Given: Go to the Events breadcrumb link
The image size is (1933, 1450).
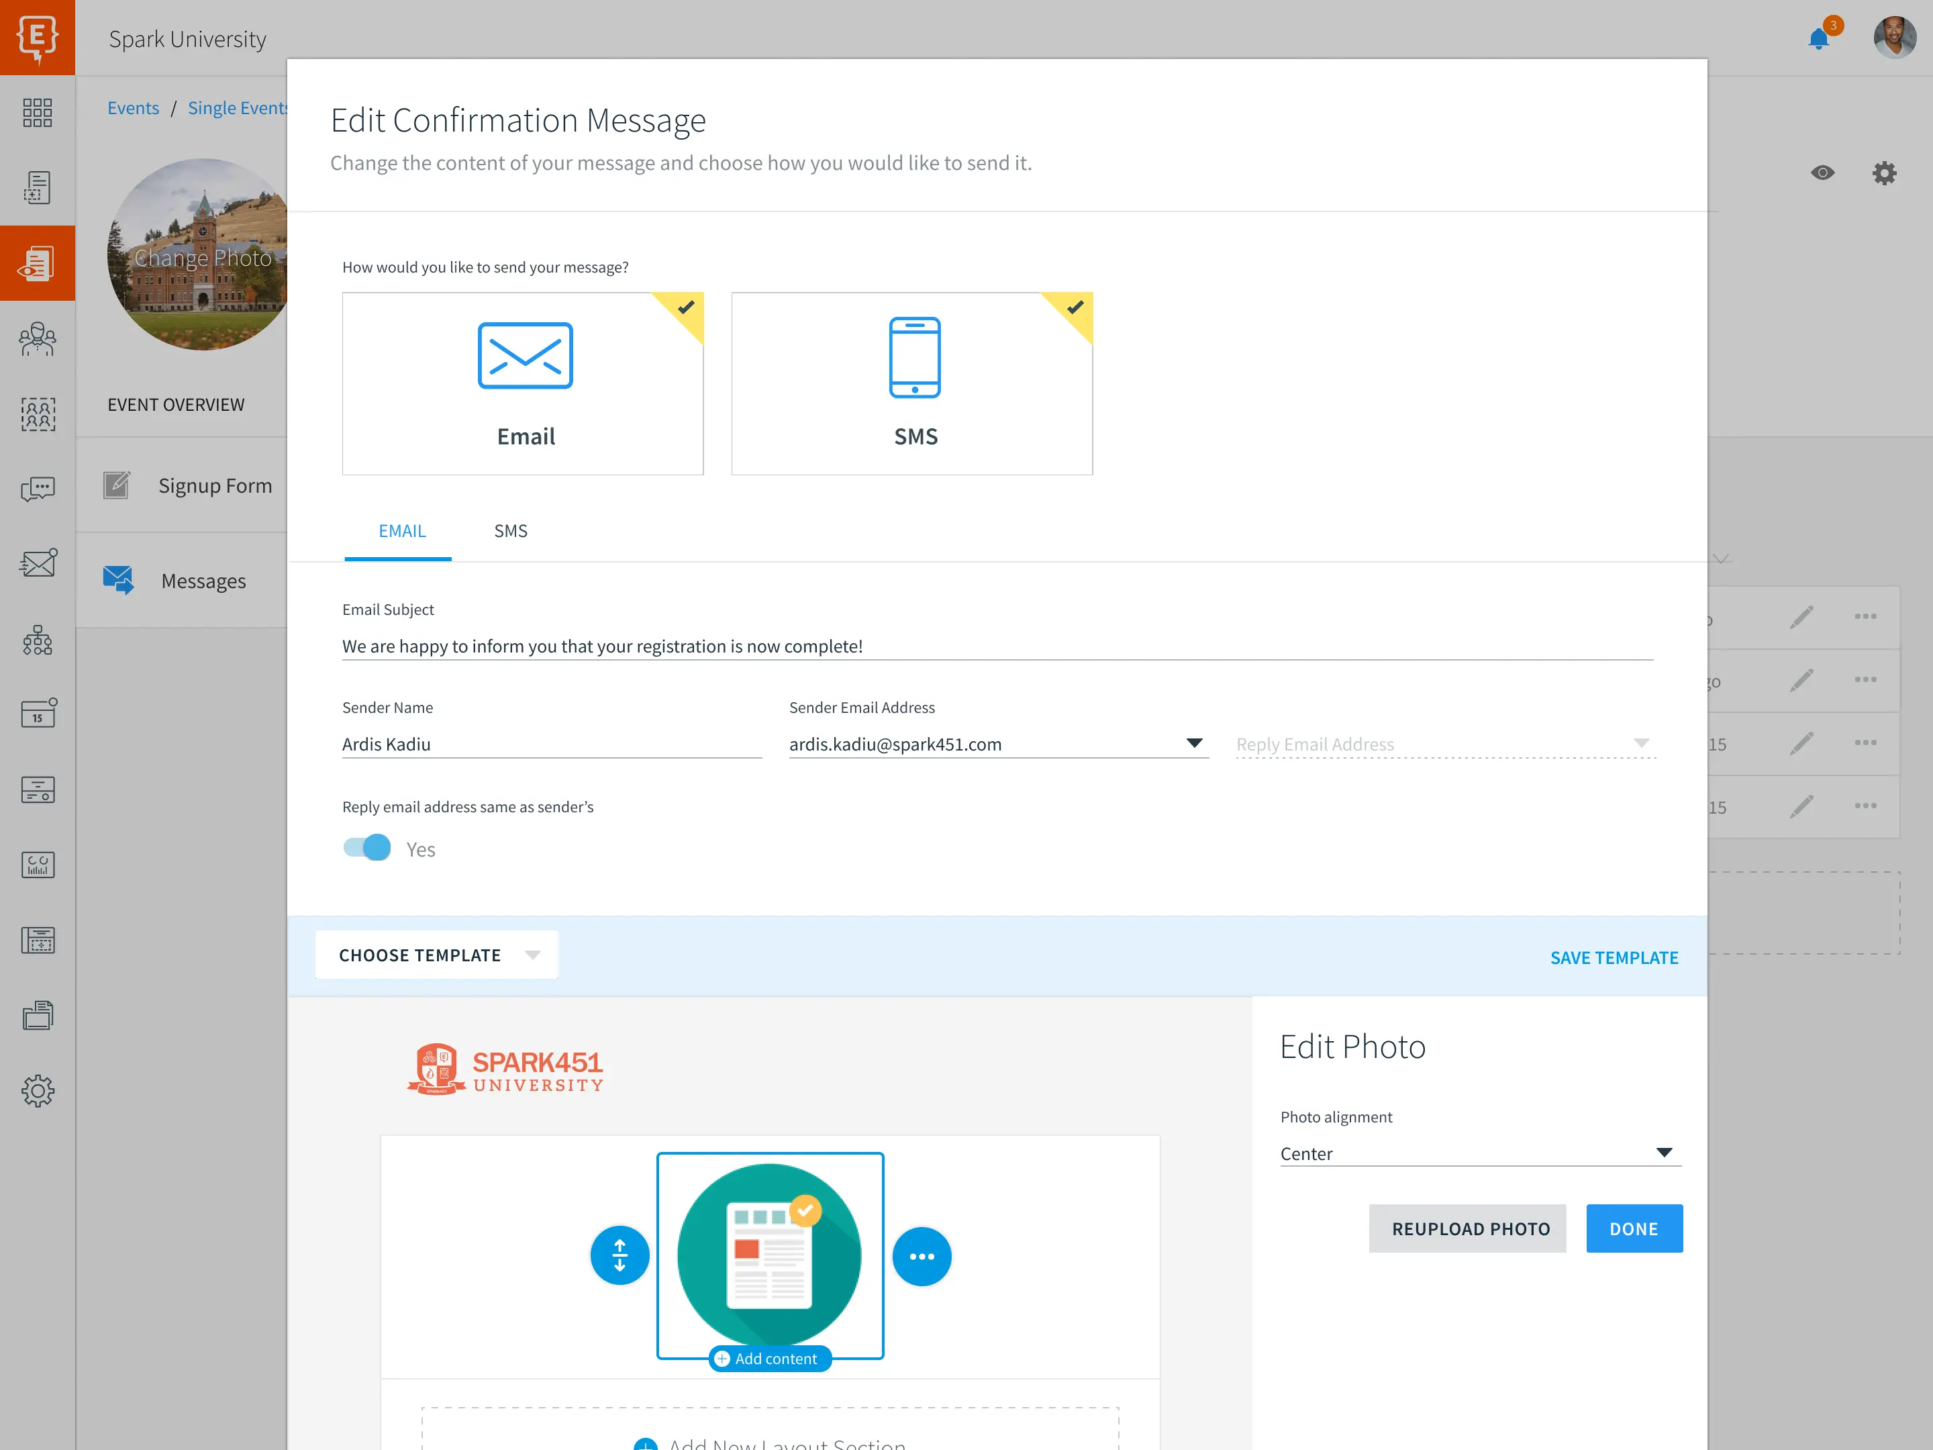Looking at the screenshot, I should 133,107.
